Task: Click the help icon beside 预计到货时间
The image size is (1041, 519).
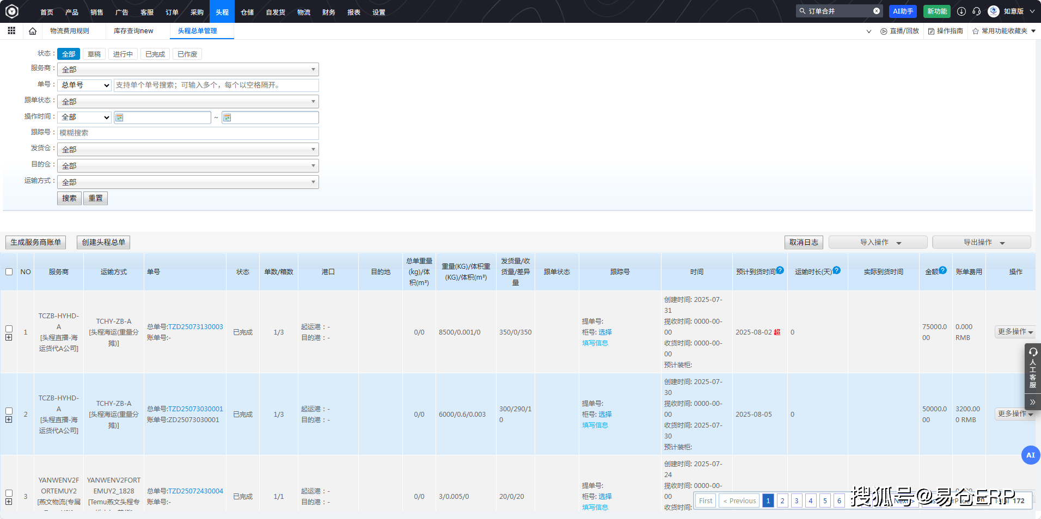Action: click(780, 270)
